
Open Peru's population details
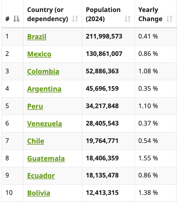tap(35, 106)
